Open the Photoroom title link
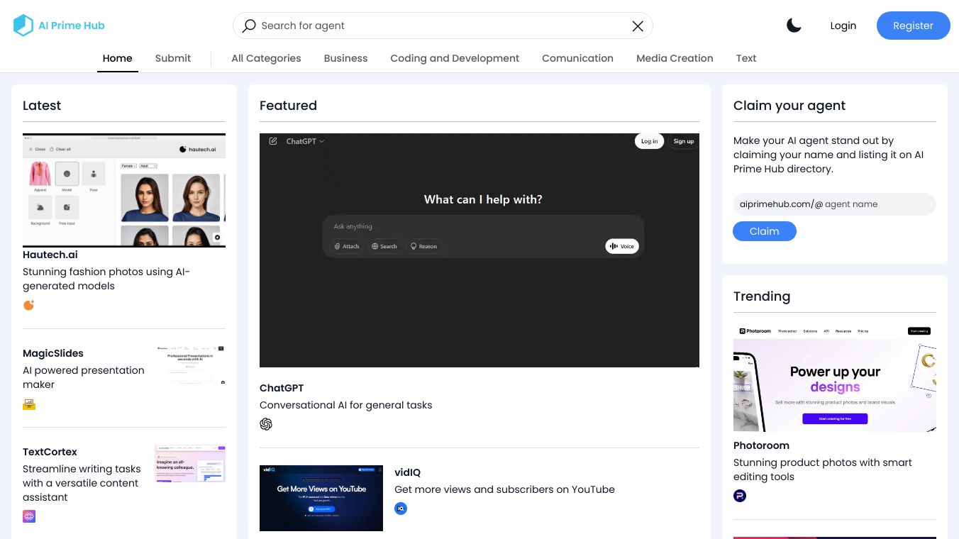959x539 pixels. point(761,445)
